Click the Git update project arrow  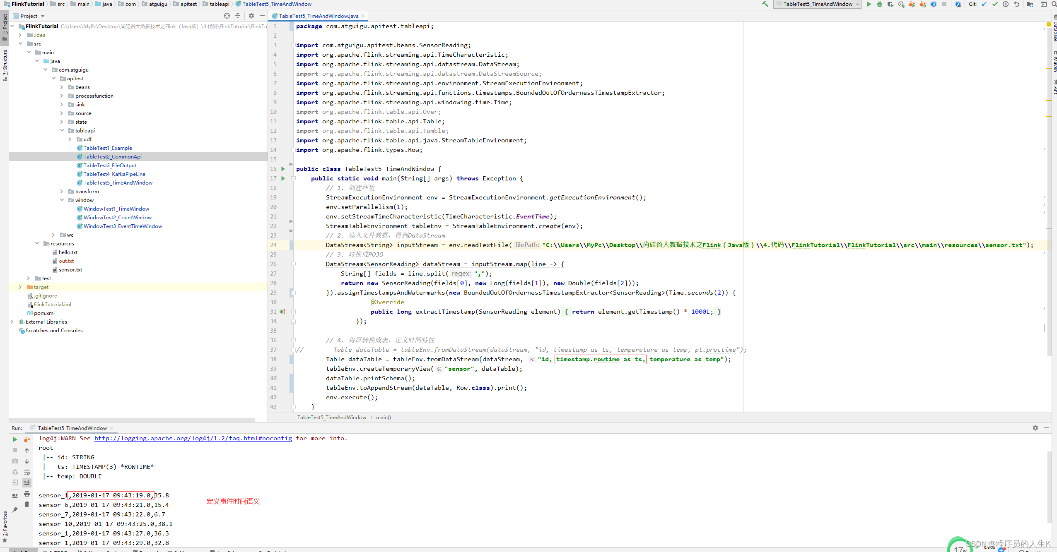[985, 4]
